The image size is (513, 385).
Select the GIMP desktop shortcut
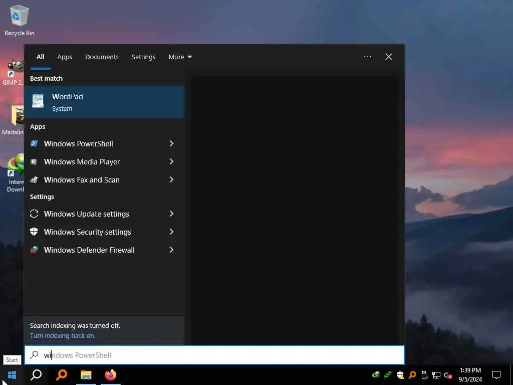(13, 72)
